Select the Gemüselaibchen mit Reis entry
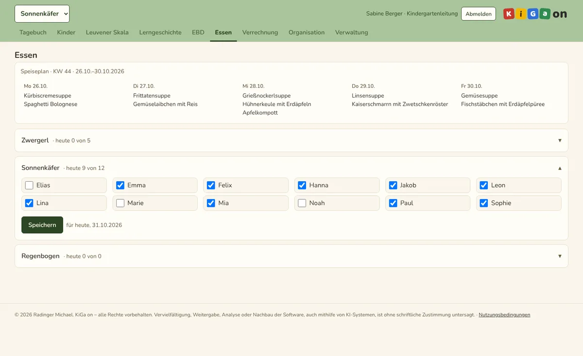The height and width of the screenshot is (356, 583). tap(165, 104)
